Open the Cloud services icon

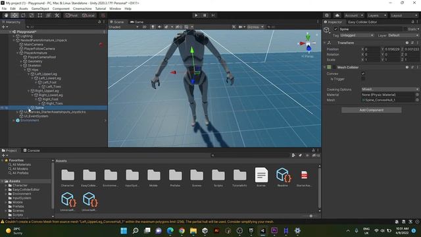(337, 15)
